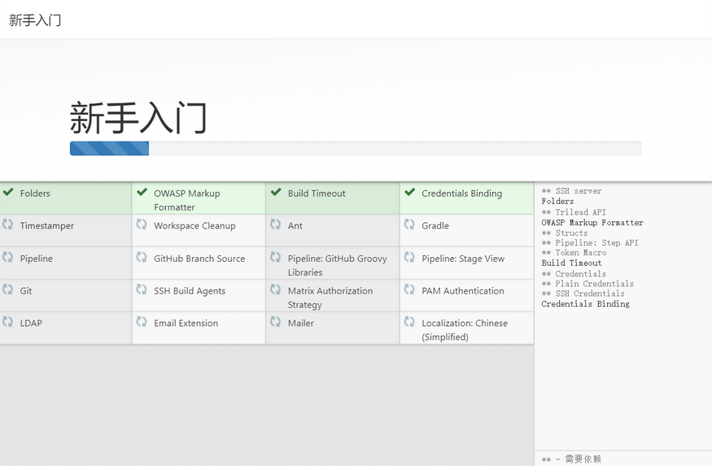Select the Matrix Authorization Strategy plugin name

[330, 298]
